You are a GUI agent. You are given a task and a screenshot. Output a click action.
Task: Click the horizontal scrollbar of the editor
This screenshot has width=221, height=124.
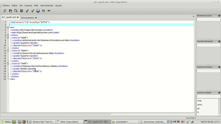point(56,114)
